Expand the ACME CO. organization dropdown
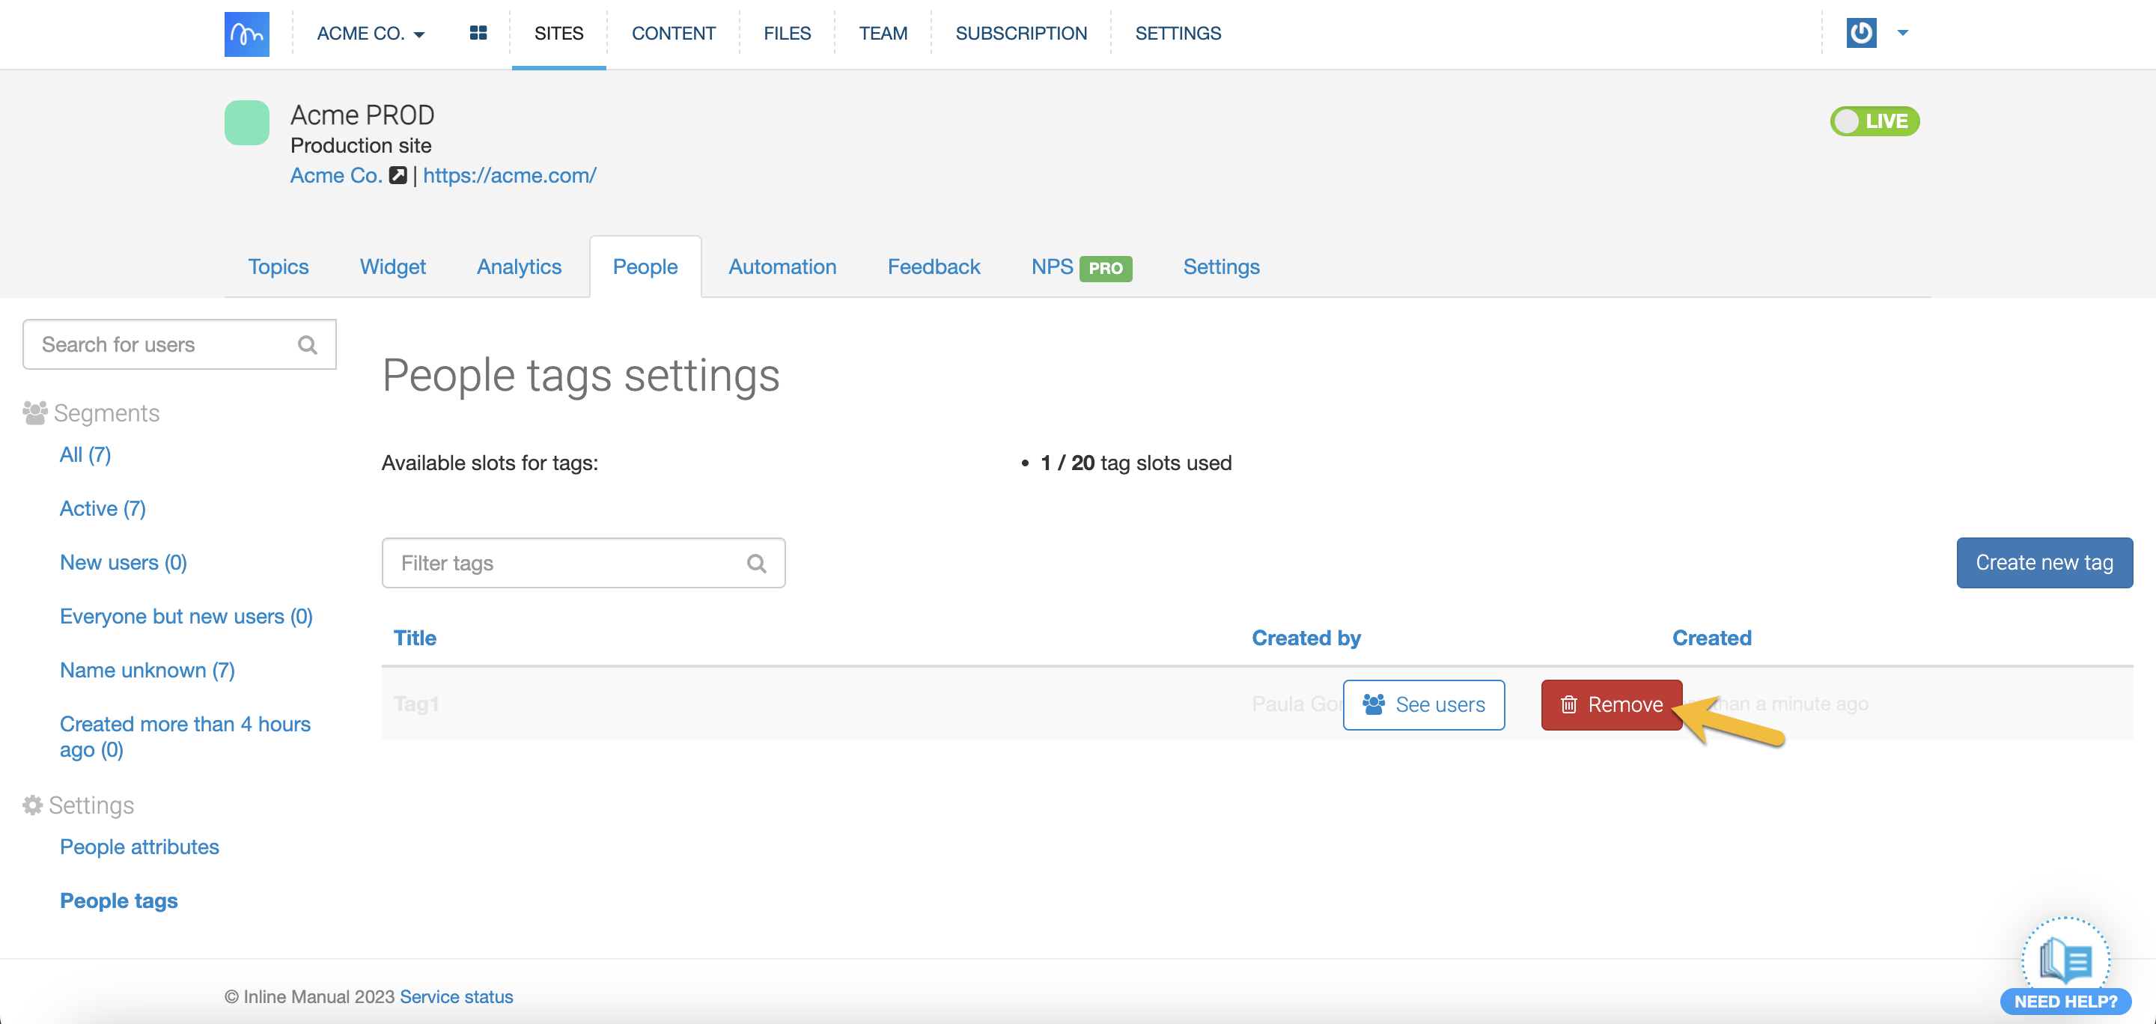The height and width of the screenshot is (1024, 2156). point(371,34)
